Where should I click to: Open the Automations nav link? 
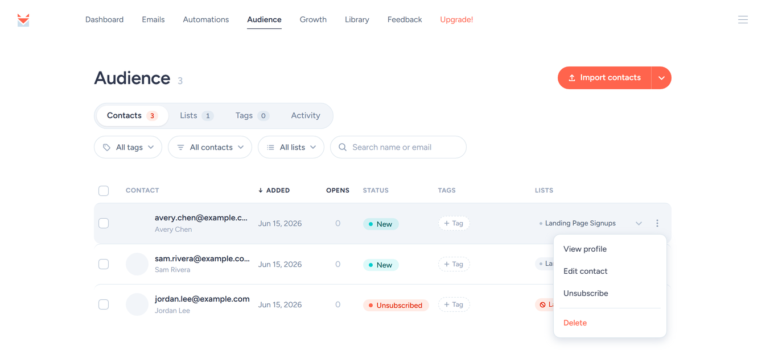click(x=206, y=19)
